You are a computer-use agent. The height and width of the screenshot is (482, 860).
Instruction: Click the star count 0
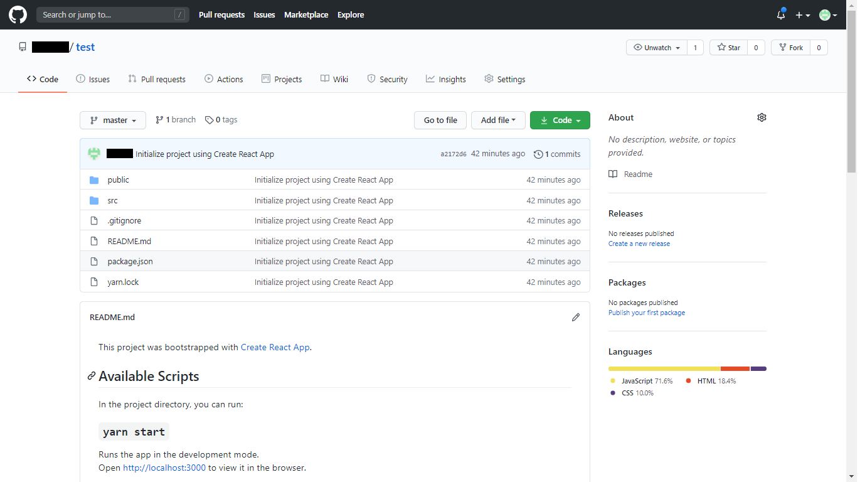pos(756,48)
